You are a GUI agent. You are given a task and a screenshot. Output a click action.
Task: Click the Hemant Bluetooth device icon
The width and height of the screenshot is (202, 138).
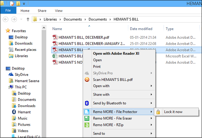14,112
